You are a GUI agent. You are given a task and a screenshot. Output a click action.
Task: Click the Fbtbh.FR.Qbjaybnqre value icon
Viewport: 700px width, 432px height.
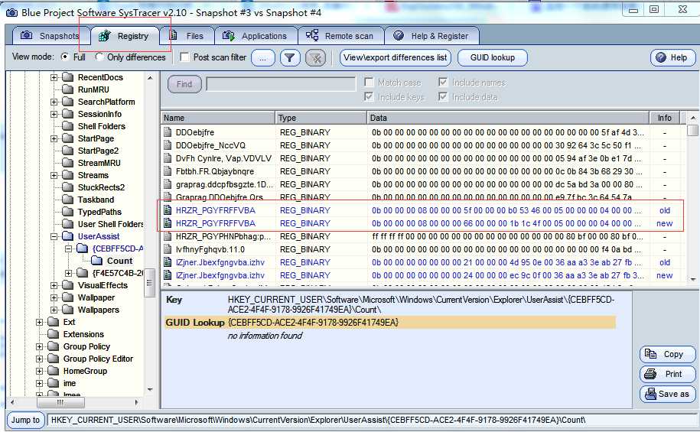[x=168, y=171]
